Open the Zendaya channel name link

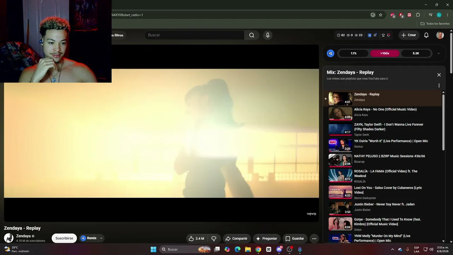[23, 236]
